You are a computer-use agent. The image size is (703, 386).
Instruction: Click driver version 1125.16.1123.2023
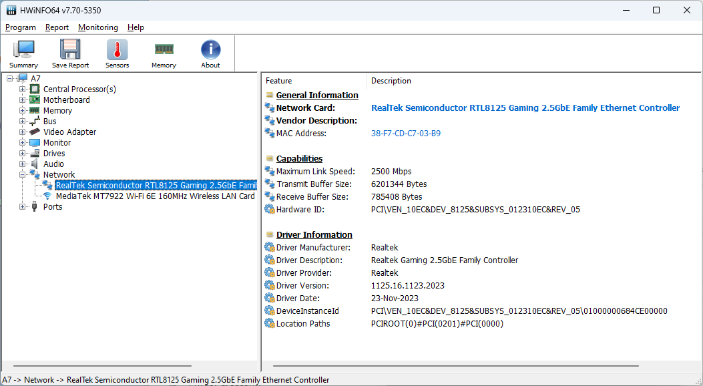[407, 285]
